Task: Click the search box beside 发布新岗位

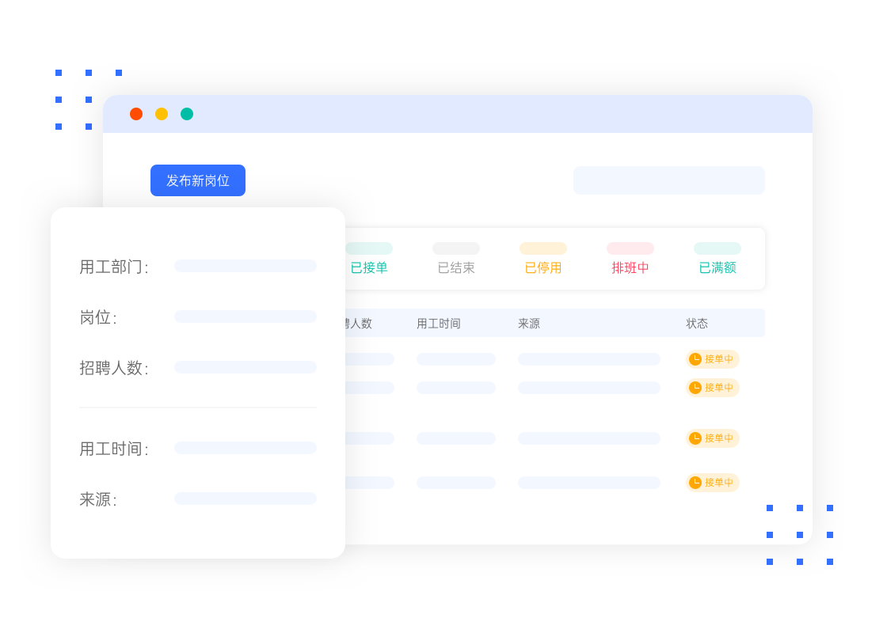Action: (668, 180)
